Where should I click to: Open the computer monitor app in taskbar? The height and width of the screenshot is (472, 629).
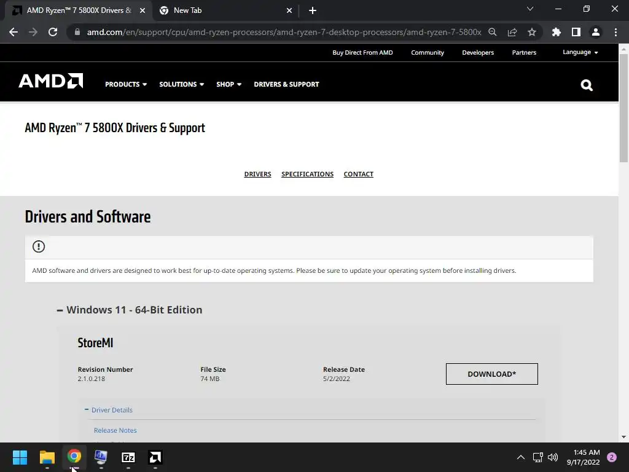click(101, 457)
